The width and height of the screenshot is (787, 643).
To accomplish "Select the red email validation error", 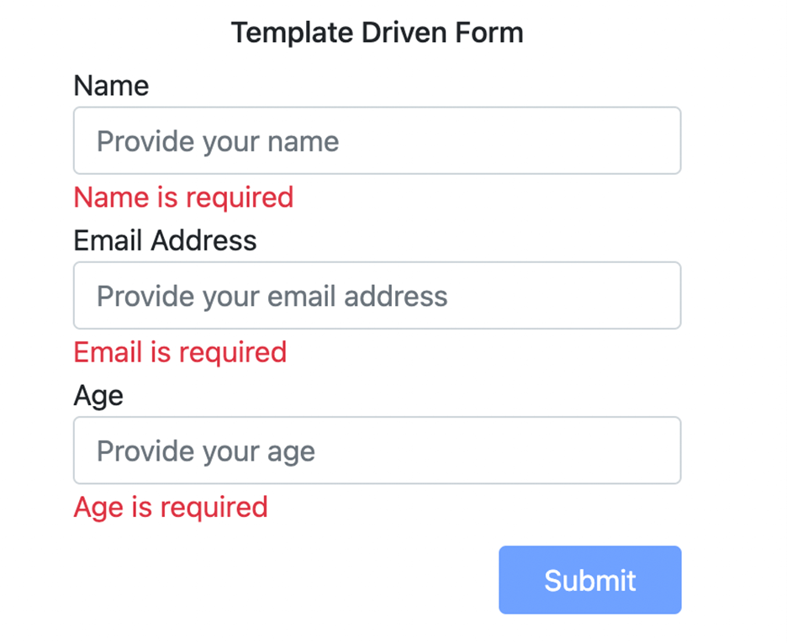I will point(180,352).
